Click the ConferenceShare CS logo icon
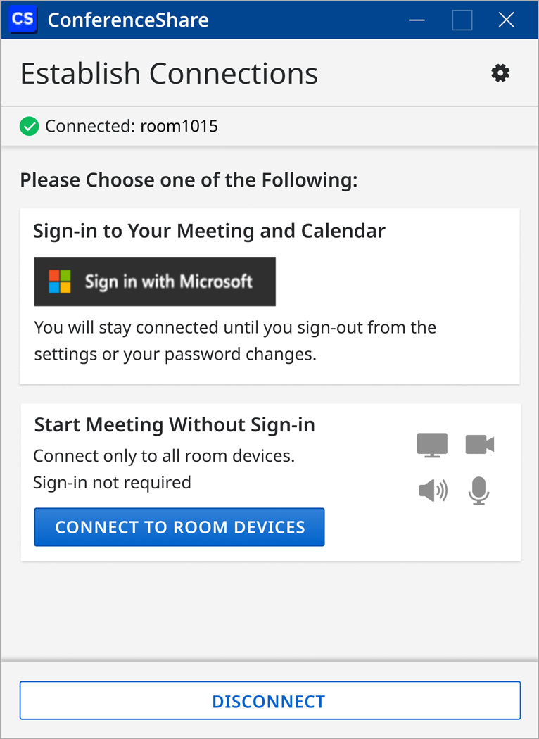The height and width of the screenshot is (739, 539). (x=23, y=19)
